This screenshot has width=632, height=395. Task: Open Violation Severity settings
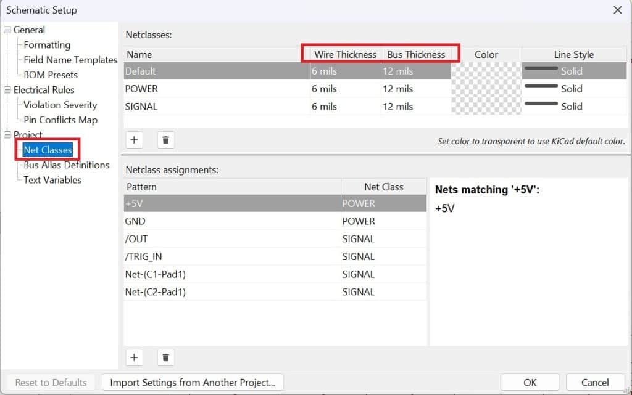60,105
